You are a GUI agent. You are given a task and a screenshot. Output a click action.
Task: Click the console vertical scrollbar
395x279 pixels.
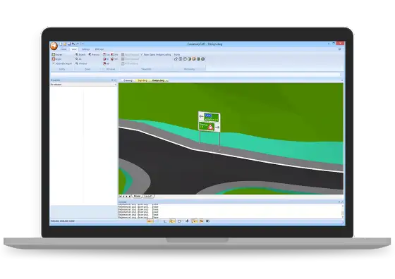(x=342, y=211)
